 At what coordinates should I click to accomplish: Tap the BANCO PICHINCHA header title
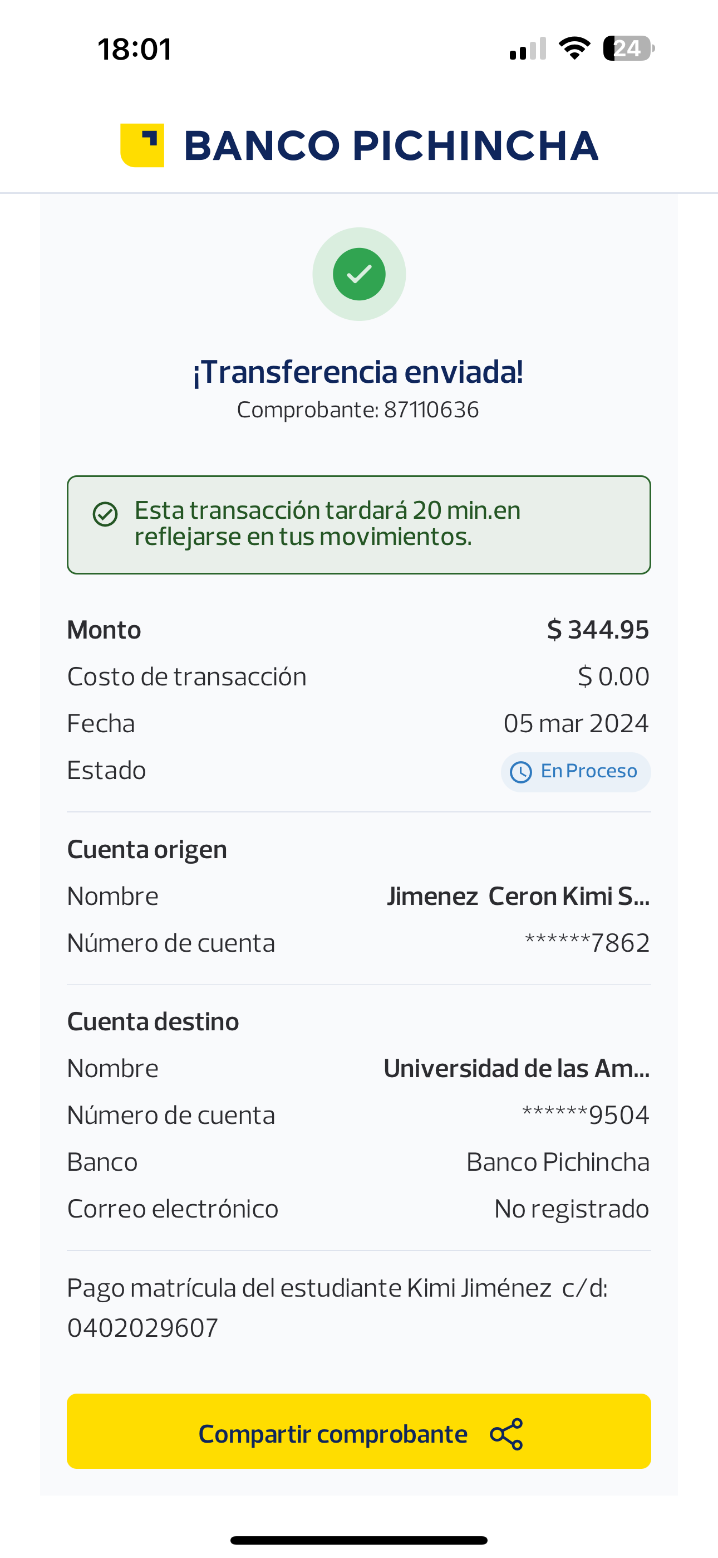(390, 146)
